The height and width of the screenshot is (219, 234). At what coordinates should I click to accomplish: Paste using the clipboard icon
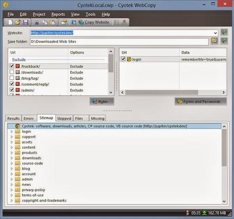click(x=52, y=22)
